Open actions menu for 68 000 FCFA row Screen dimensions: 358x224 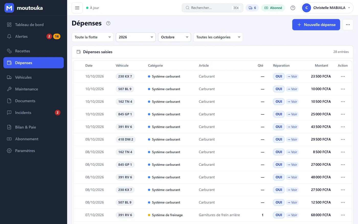343,215
